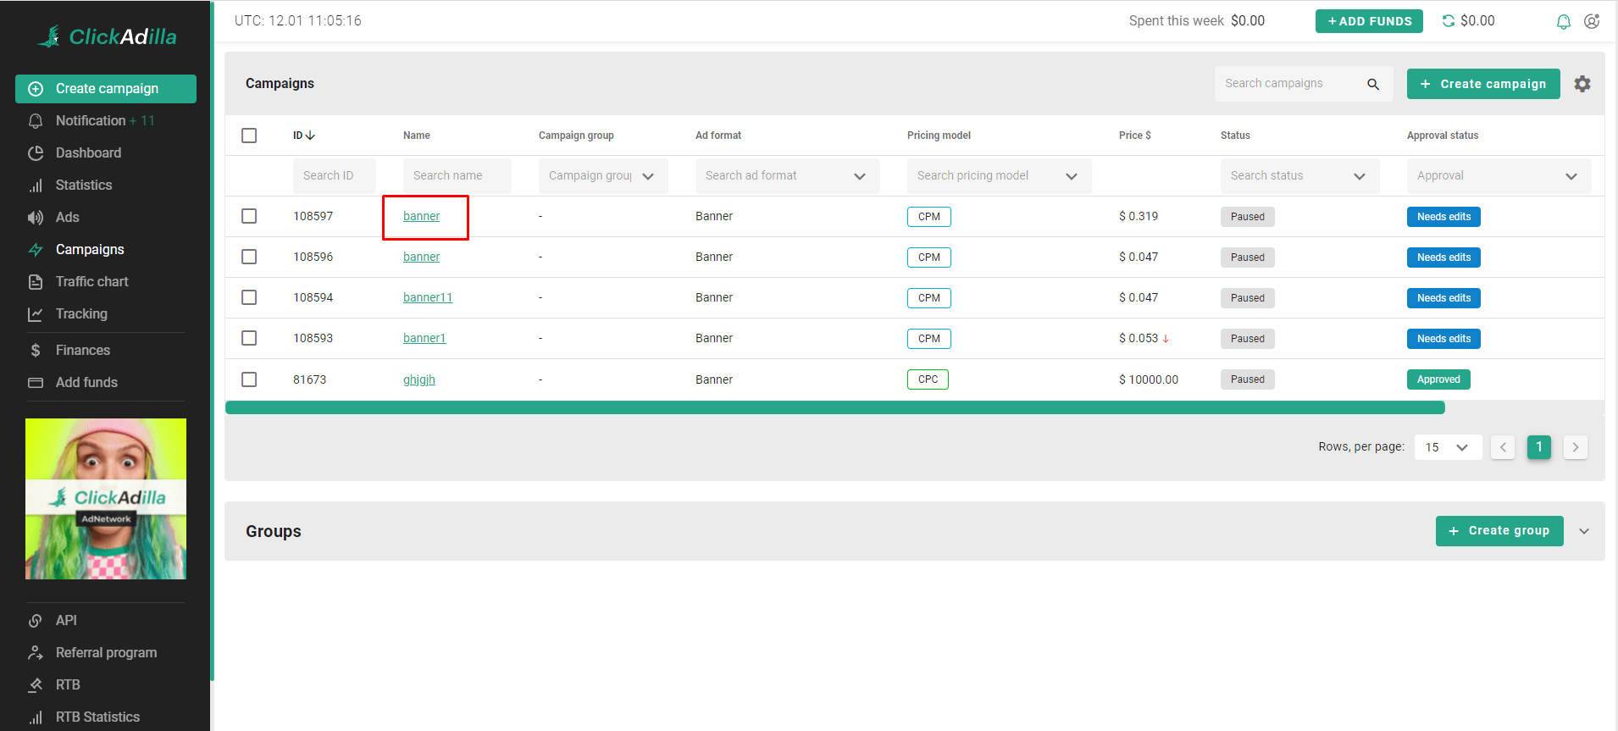Open the banner11 campaign link

[428, 297]
